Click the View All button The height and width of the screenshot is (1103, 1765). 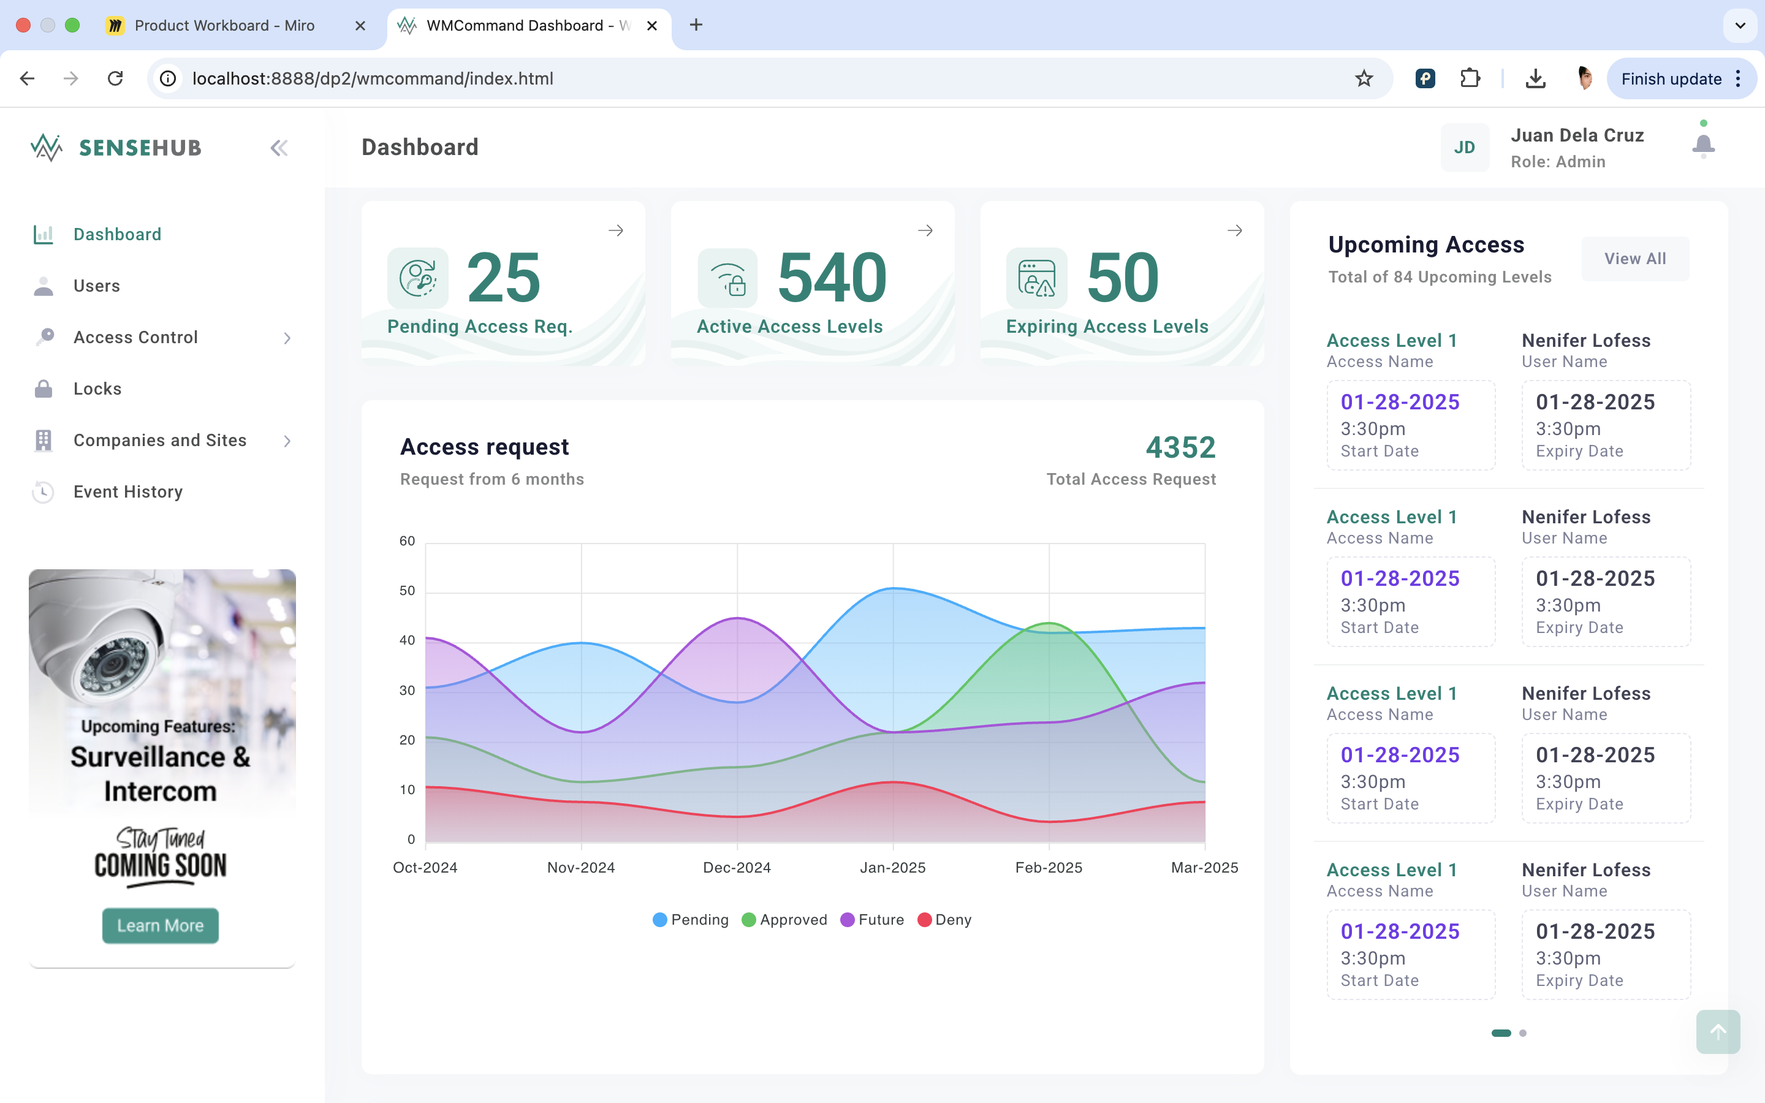[x=1634, y=258]
